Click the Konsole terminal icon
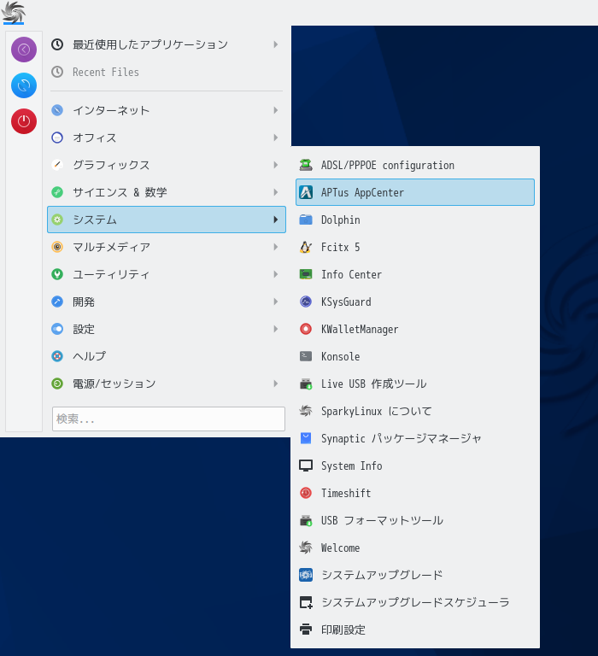598x656 pixels. click(x=306, y=356)
